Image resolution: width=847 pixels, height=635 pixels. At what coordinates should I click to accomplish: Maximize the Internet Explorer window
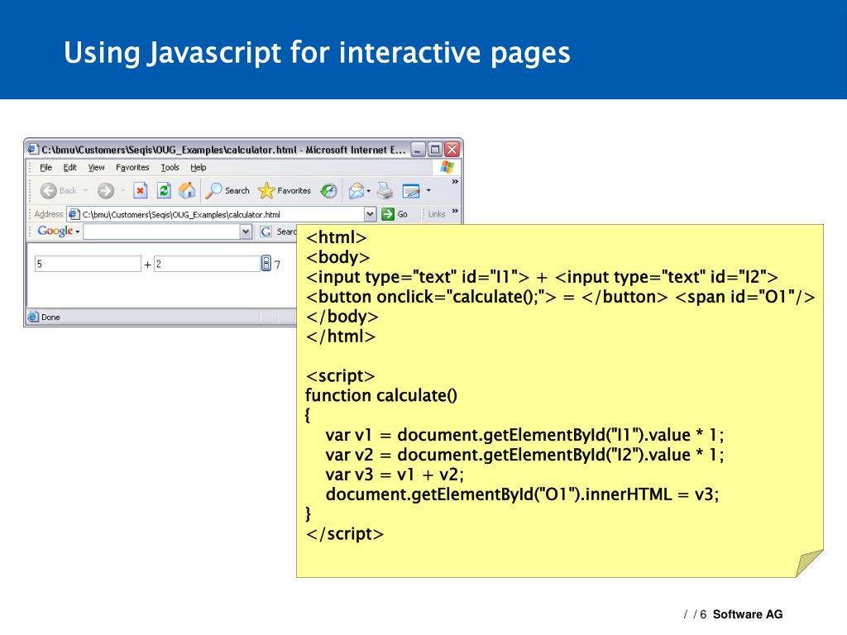[435, 150]
